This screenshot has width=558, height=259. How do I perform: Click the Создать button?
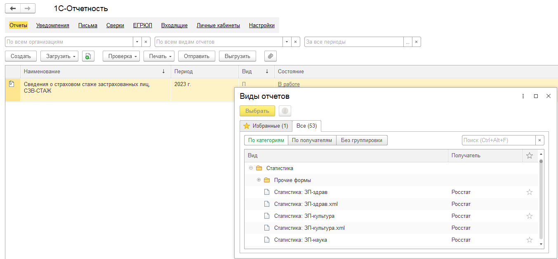[21, 56]
